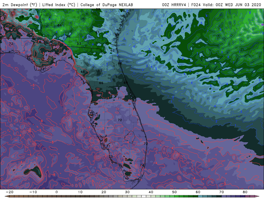Click the '00Z HRRRV4' model run label
The image size is (264, 198).
[x=174, y=5]
